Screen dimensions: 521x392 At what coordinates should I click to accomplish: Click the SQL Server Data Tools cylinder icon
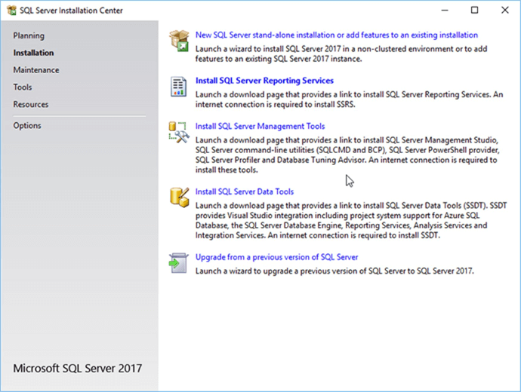tap(180, 198)
